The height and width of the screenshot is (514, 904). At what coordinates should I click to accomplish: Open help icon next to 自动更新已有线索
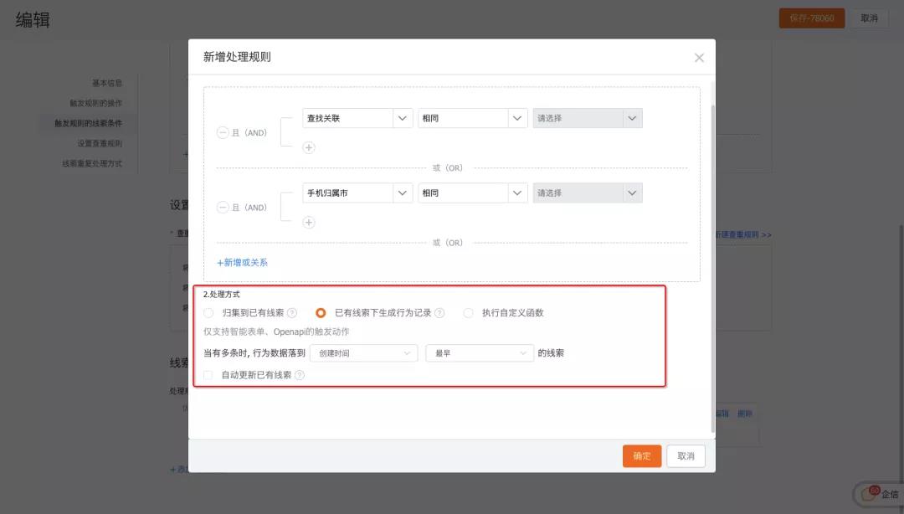[x=299, y=375]
